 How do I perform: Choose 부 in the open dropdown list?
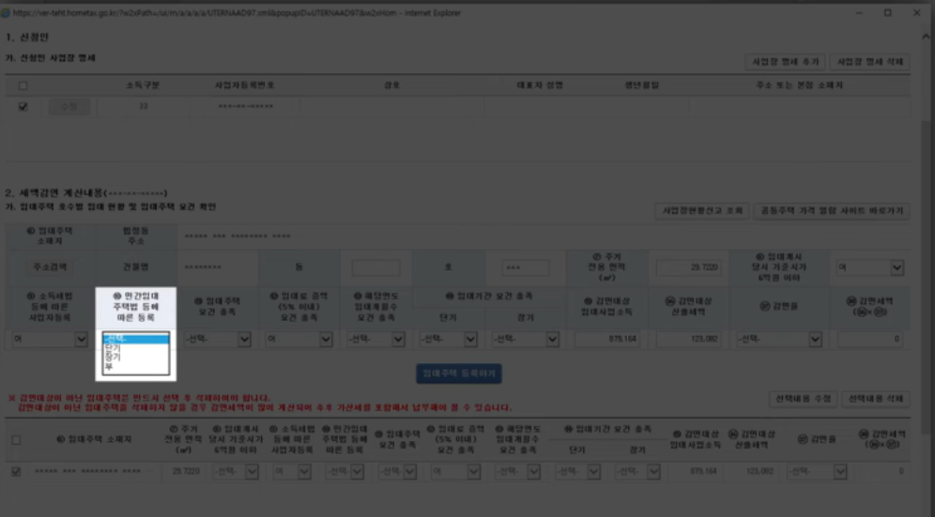click(135, 366)
